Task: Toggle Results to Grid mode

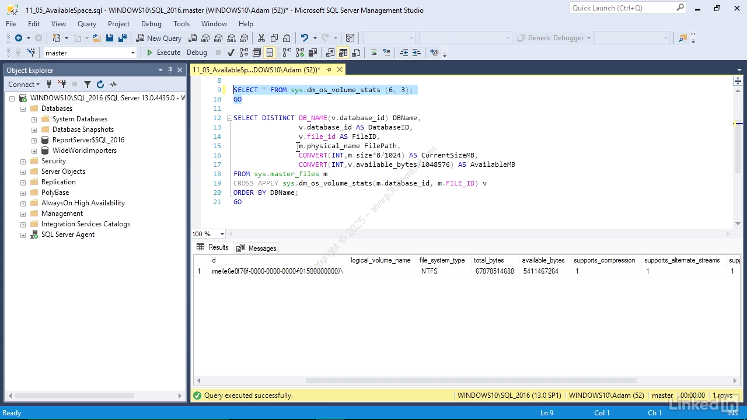Action: coord(343,52)
